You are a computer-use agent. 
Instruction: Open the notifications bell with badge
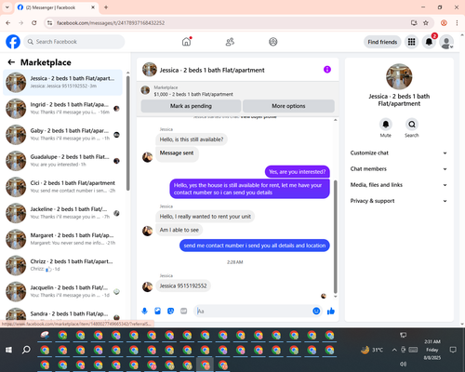tap(429, 42)
